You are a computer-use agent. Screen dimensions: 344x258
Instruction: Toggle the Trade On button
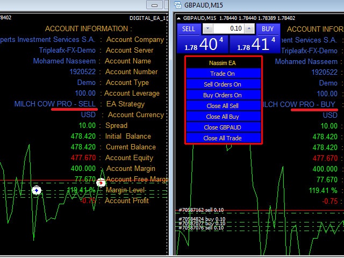[224, 74]
